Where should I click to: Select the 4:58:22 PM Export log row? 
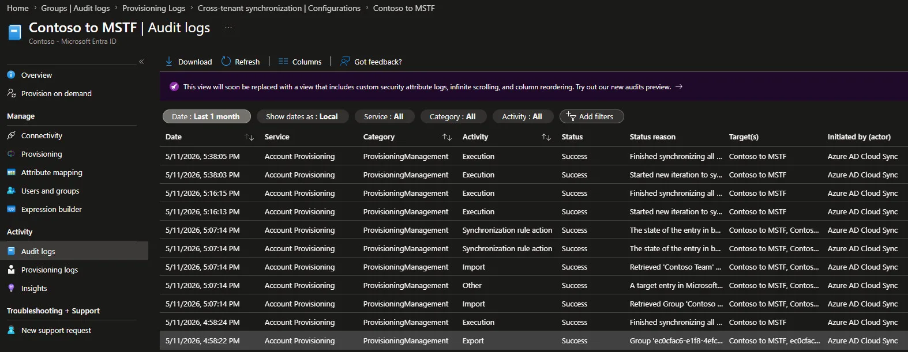click(534, 340)
